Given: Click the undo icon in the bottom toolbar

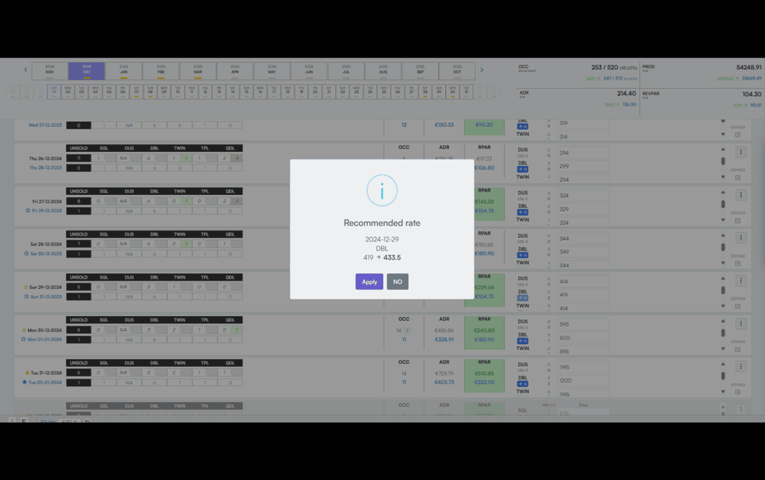Looking at the screenshot, I should coord(87,421).
